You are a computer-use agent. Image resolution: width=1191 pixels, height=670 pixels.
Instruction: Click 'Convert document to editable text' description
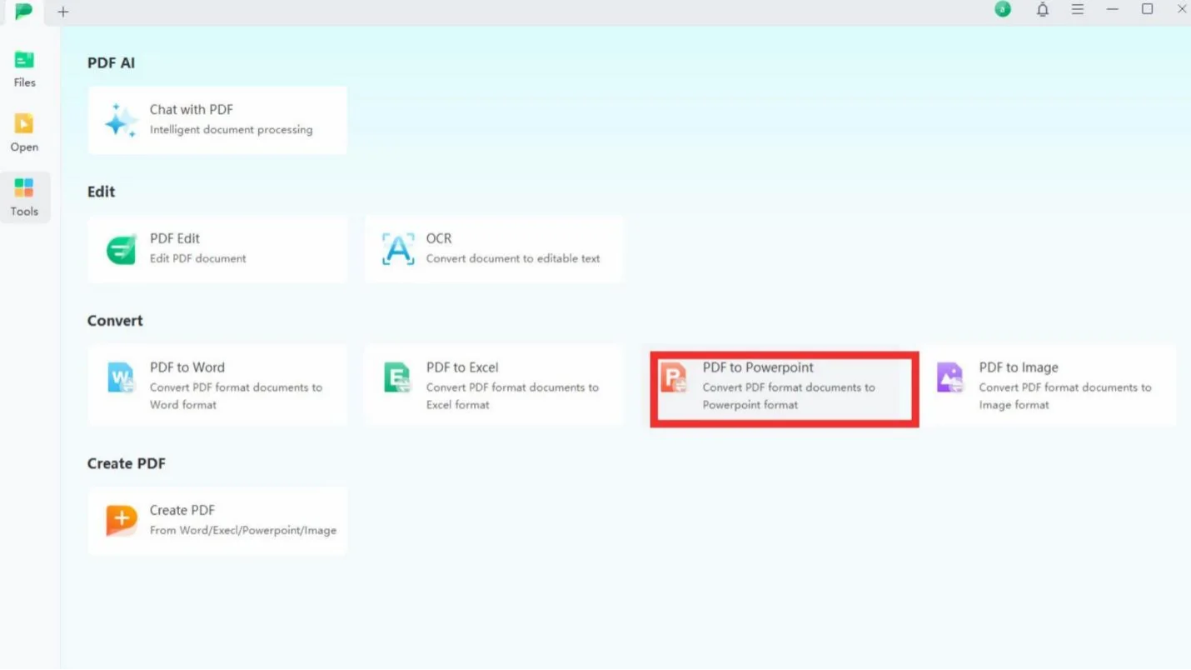pyautogui.click(x=513, y=258)
